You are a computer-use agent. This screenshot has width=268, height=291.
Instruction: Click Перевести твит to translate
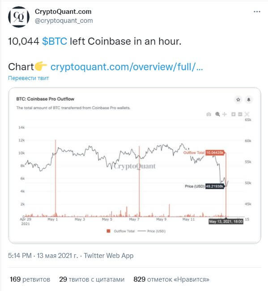click(x=29, y=78)
